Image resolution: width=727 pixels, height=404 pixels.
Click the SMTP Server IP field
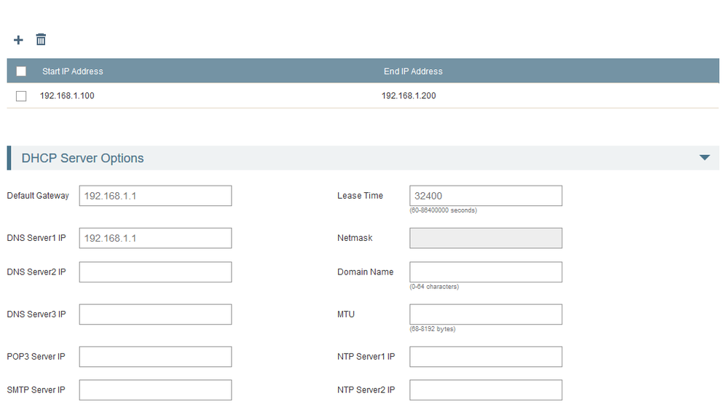tap(155, 390)
